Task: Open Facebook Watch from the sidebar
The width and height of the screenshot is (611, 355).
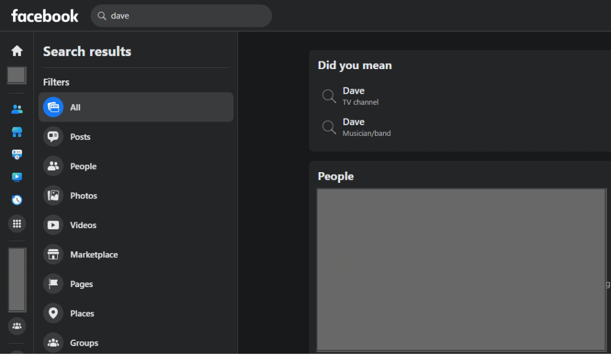Action: 17,177
